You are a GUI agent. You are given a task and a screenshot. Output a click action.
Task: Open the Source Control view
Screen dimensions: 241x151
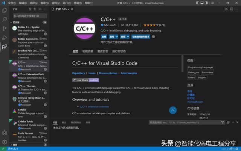pos(5,28)
